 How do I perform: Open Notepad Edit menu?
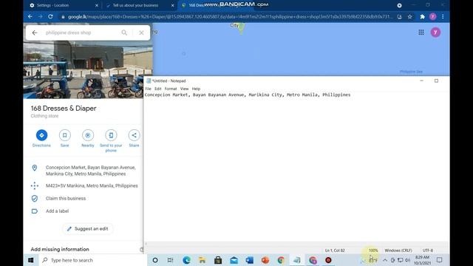click(x=158, y=89)
